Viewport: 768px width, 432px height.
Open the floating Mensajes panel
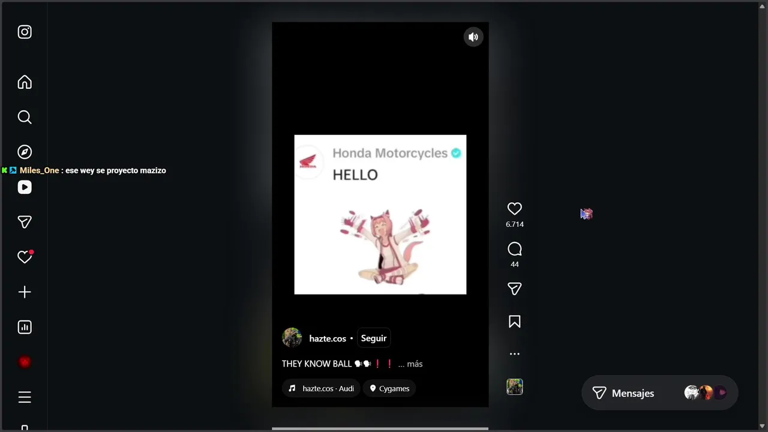click(x=659, y=393)
